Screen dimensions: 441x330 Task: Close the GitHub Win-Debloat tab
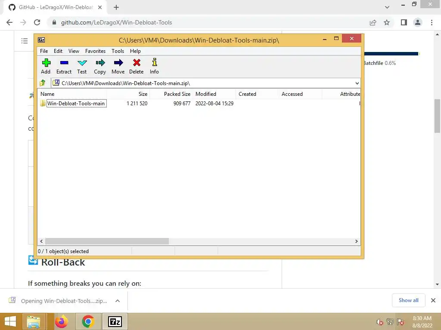click(100, 7)
